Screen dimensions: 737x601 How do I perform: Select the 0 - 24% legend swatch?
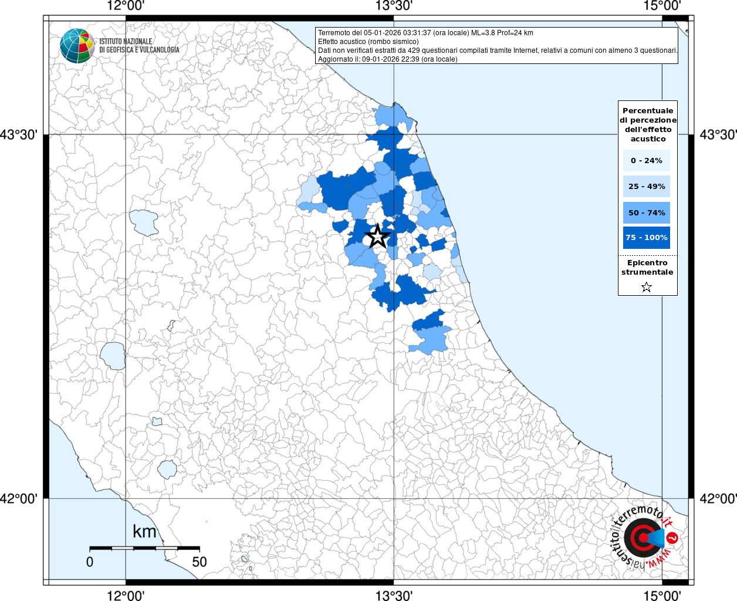[x=647, y=160]
